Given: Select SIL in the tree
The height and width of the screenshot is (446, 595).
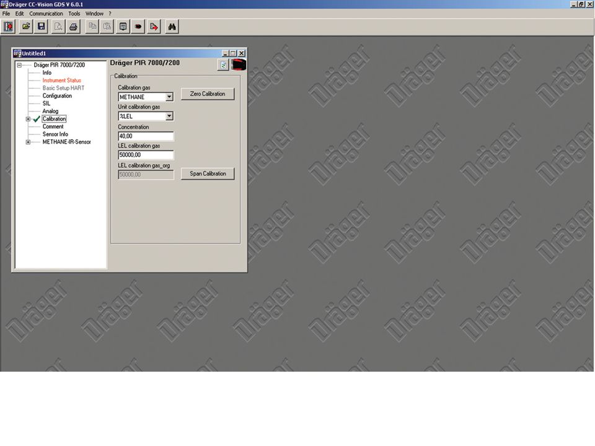Looking at the screenshot, I should (x=46, y=103).
